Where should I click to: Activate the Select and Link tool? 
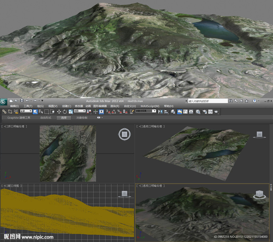pos(4,112)
